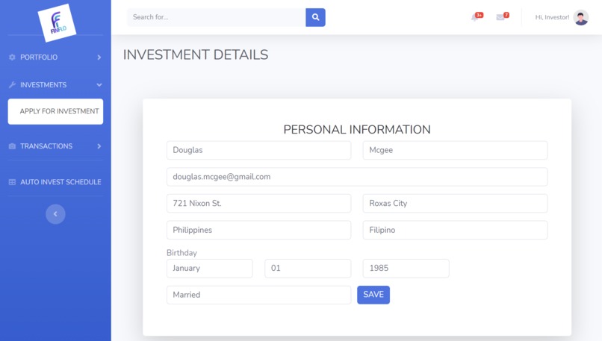Click the nationality field Filipino
This screenshot has width=602, height=341.
pyautogui.click(x=455, y=230)
